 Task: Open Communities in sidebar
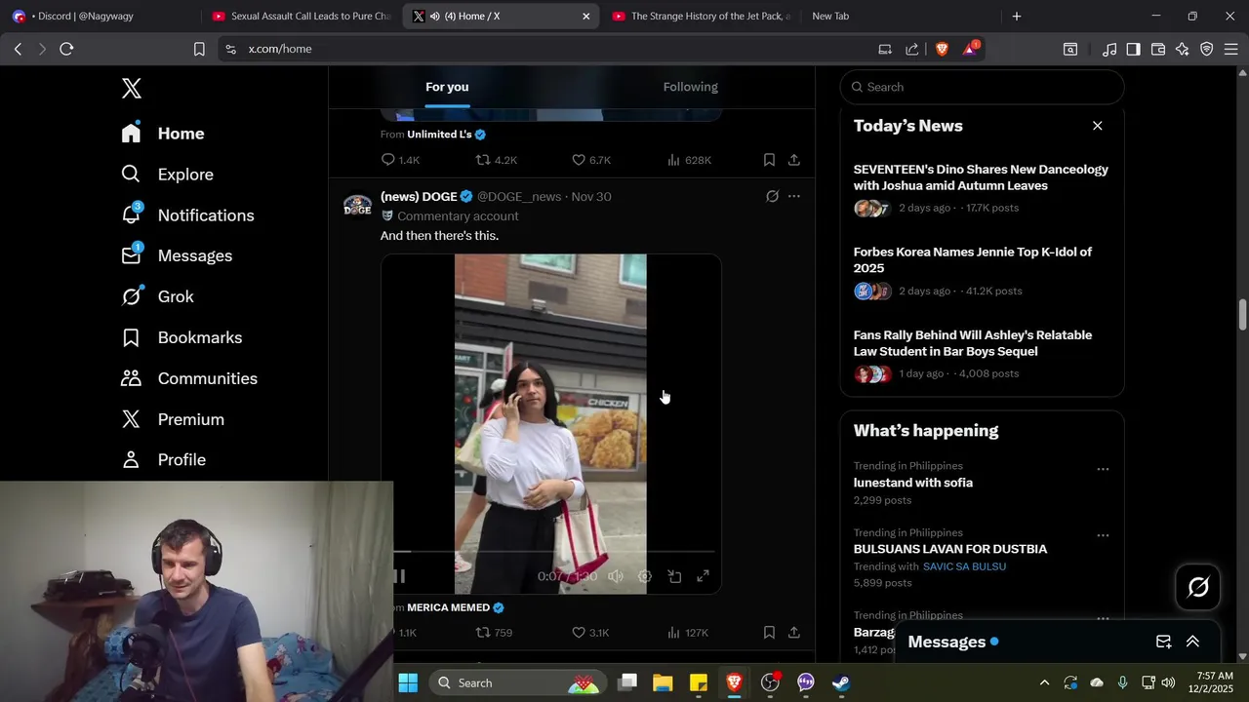(x=189, y=378)
